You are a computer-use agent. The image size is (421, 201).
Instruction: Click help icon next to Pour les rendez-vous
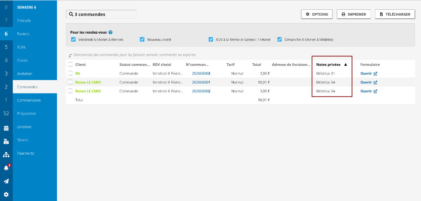[110, 32]
